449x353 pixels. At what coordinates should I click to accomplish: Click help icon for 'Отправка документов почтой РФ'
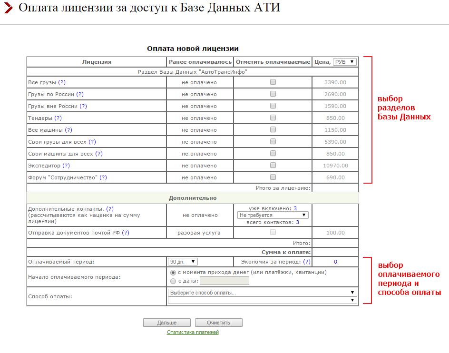pyautogui.click(x=126, y=233)
